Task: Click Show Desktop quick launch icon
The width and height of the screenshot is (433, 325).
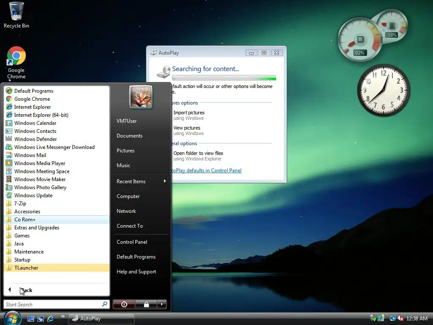Action: pos(30,319)
